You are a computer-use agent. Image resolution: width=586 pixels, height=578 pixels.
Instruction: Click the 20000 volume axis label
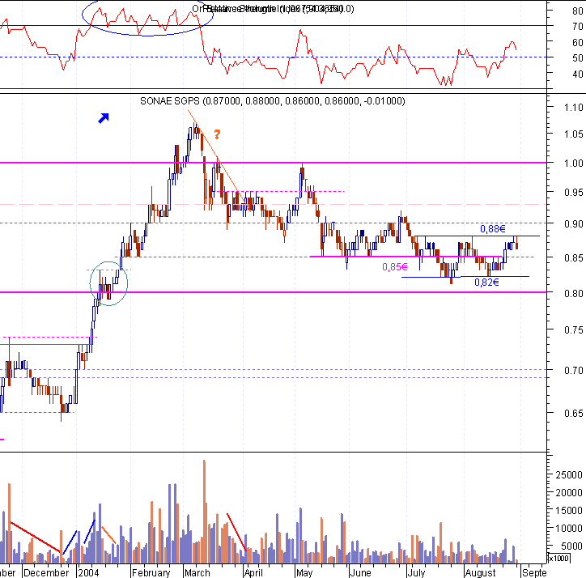(x=569, y=493)
